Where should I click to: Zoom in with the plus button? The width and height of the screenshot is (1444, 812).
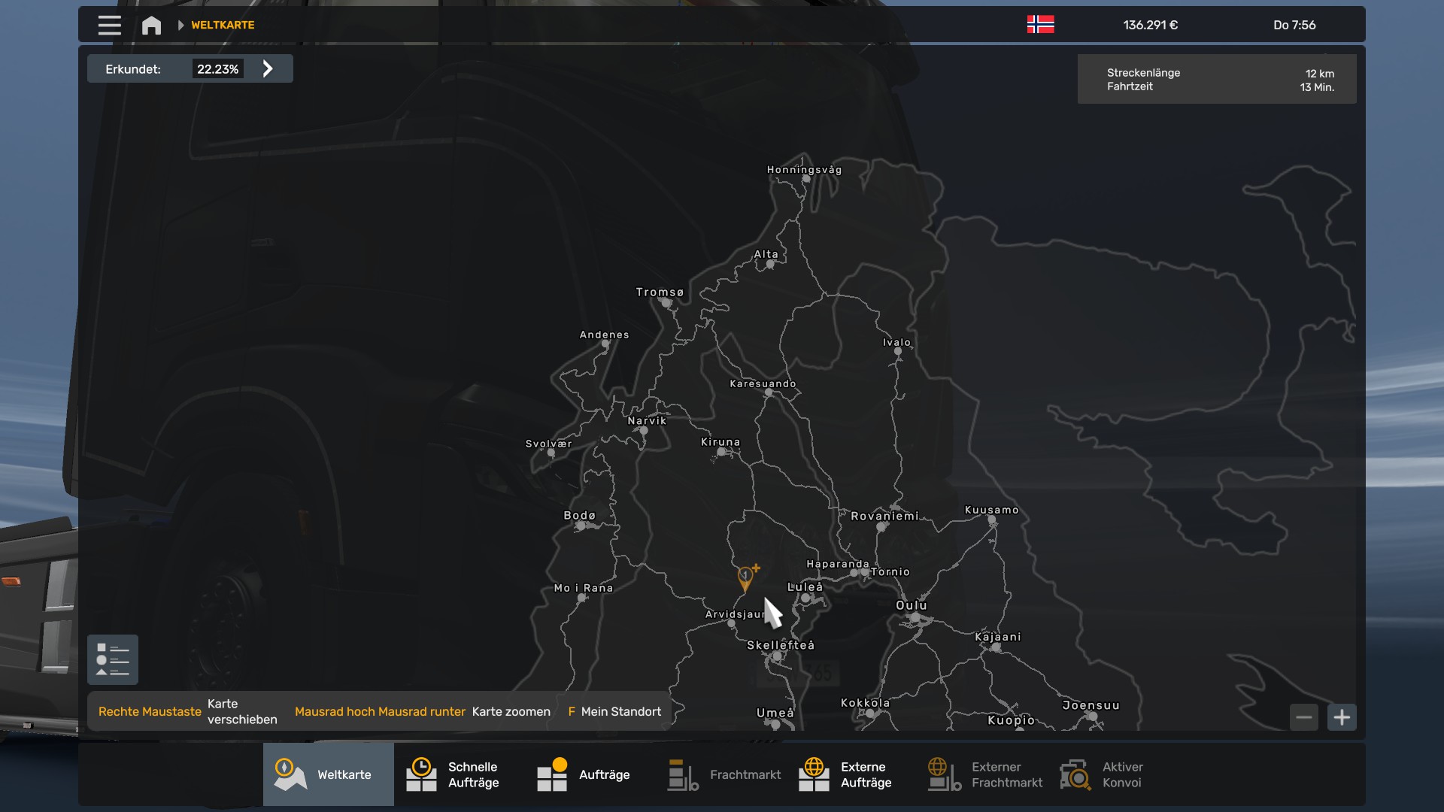[1342, 717]
